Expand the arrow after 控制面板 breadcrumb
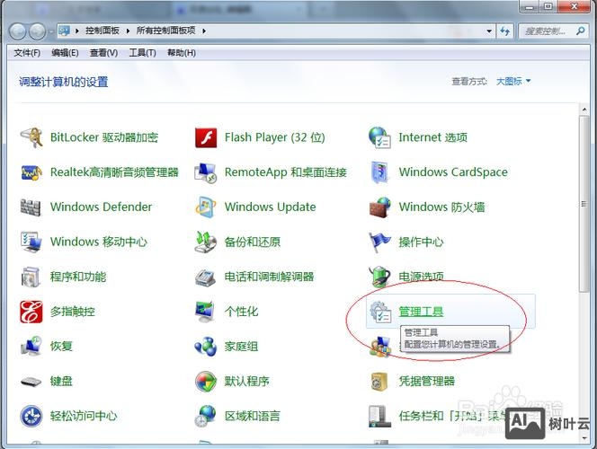Viewport: 597px width, 449px height. [128, 31]
